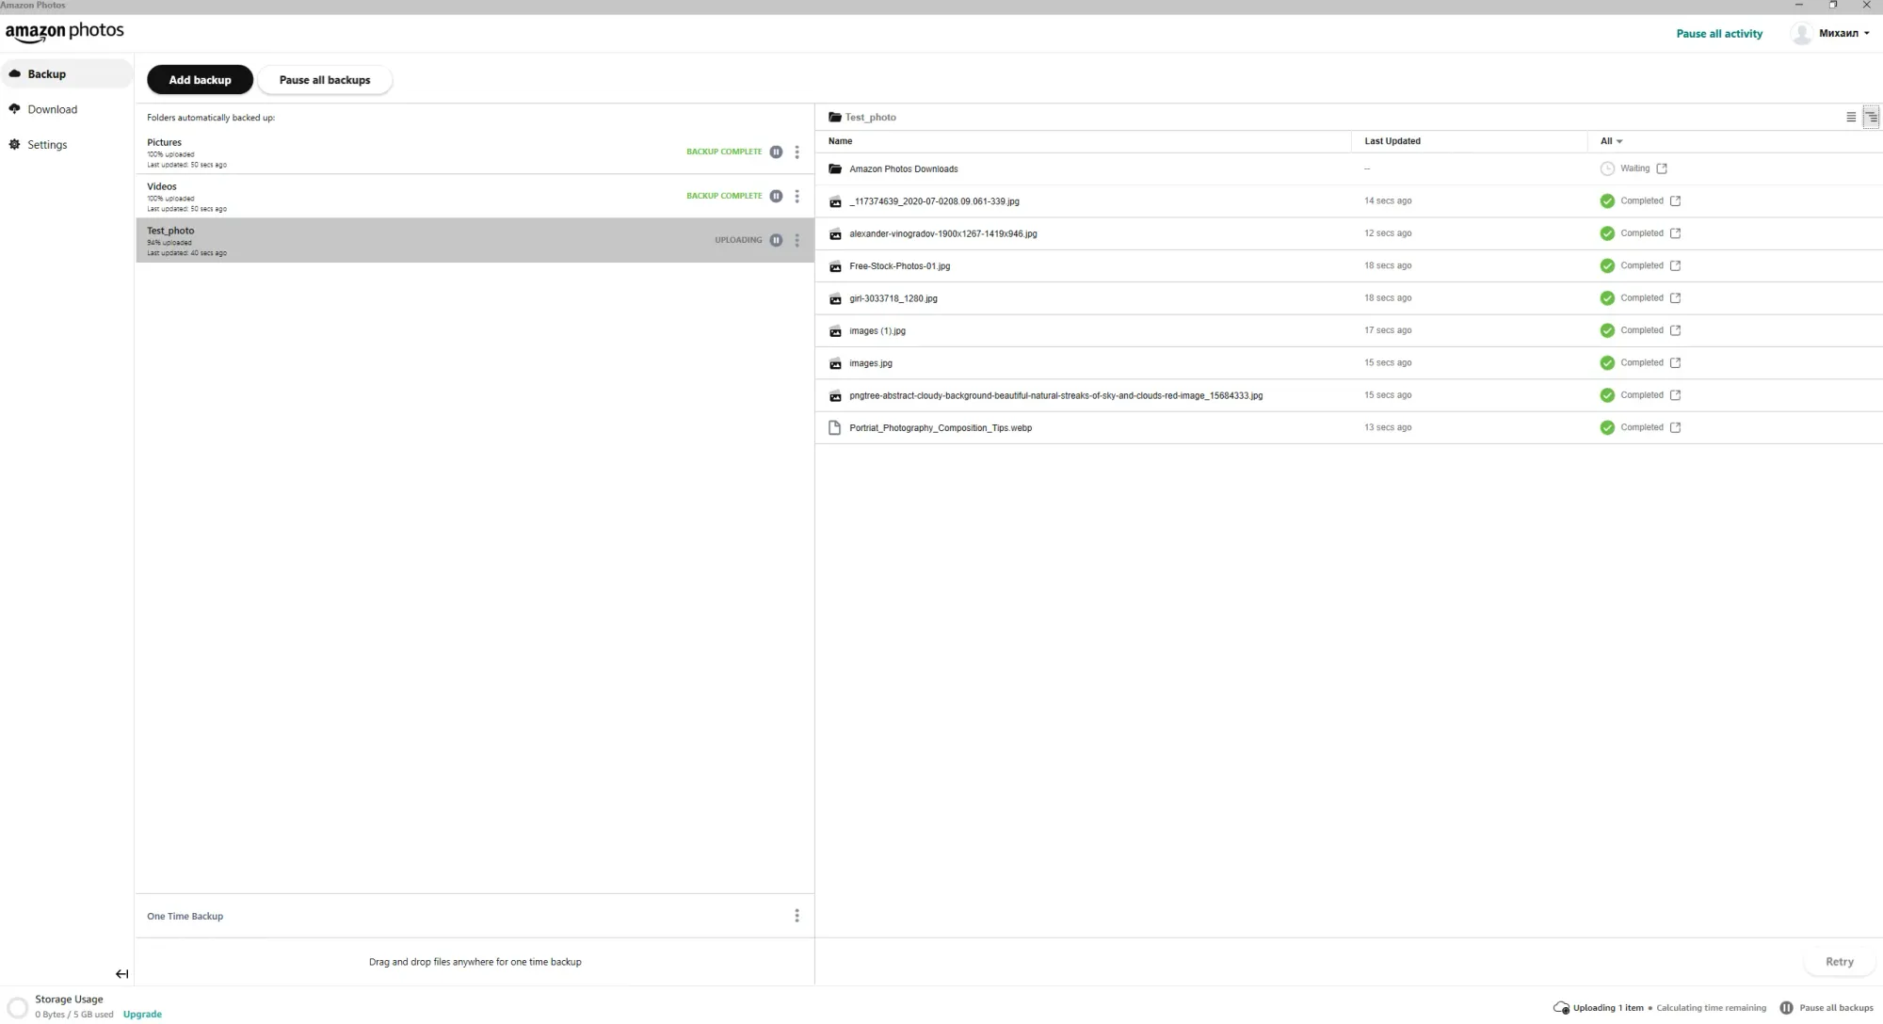1883x1024 pixels.
Task: Switch to the flat list view icon
Action: 1851,118
